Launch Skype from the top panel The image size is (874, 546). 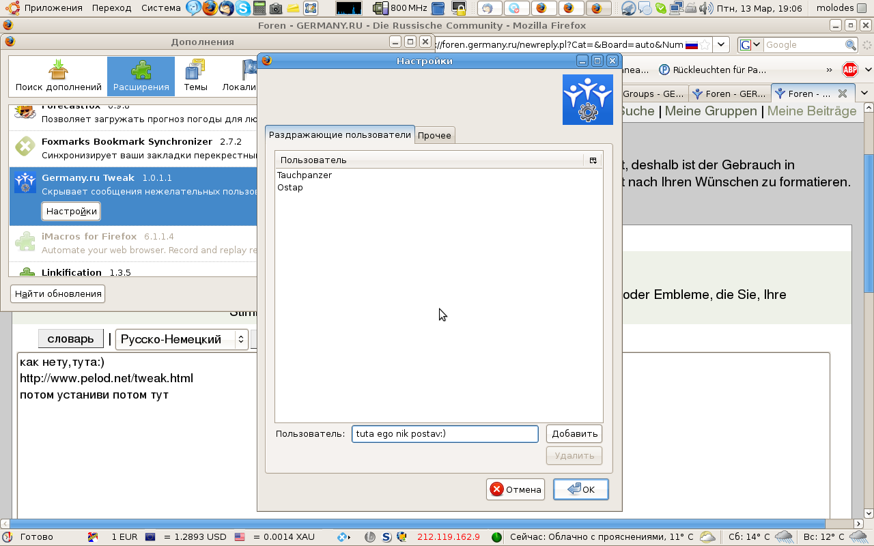pyautogui.click(x=243, y=8)
